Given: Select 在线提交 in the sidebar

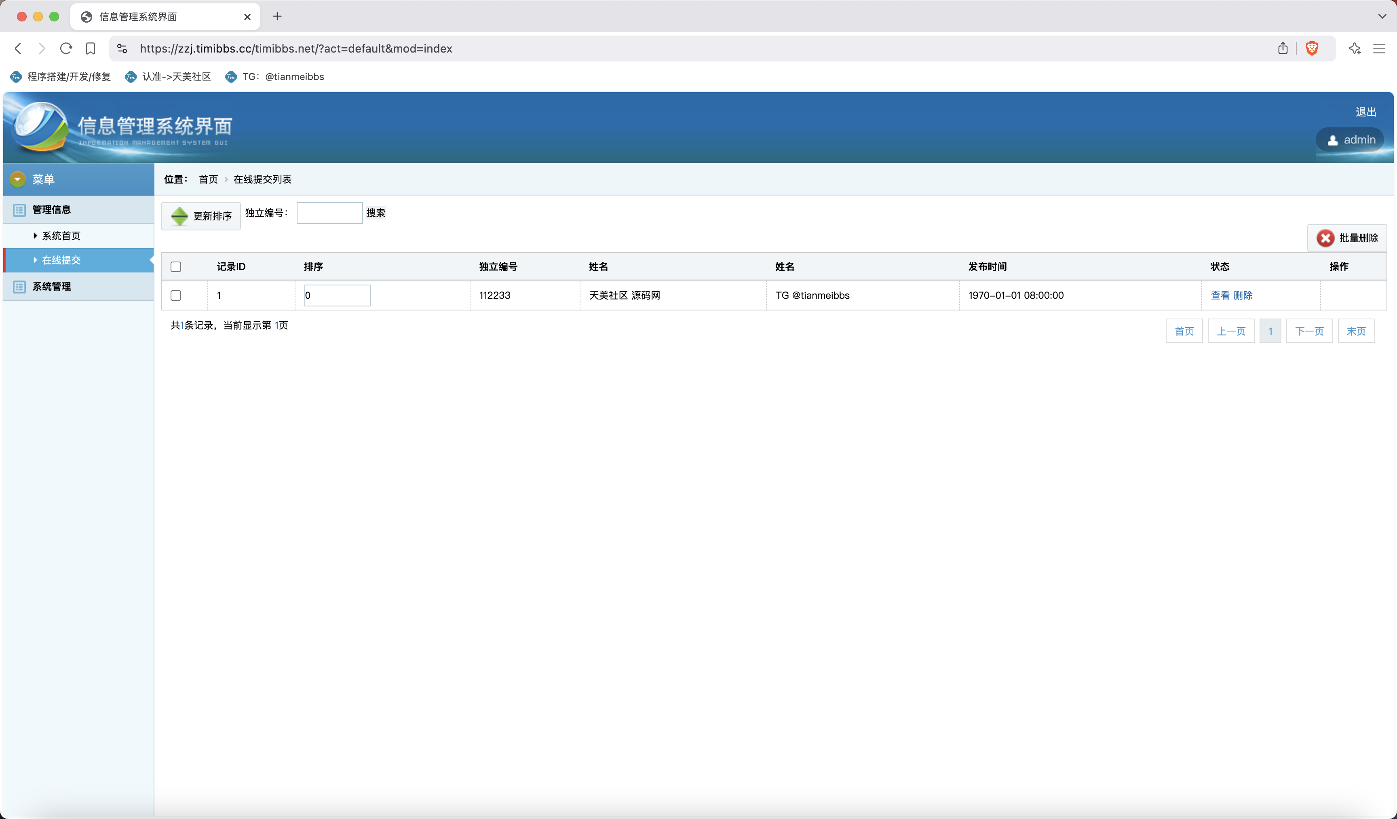Looking at the screenshot, I should click(79, 260).
